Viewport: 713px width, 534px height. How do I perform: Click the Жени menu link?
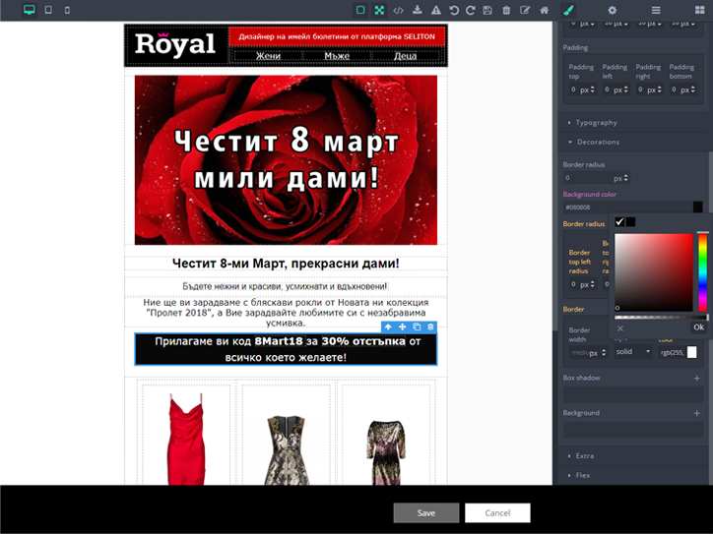[268, 56]
